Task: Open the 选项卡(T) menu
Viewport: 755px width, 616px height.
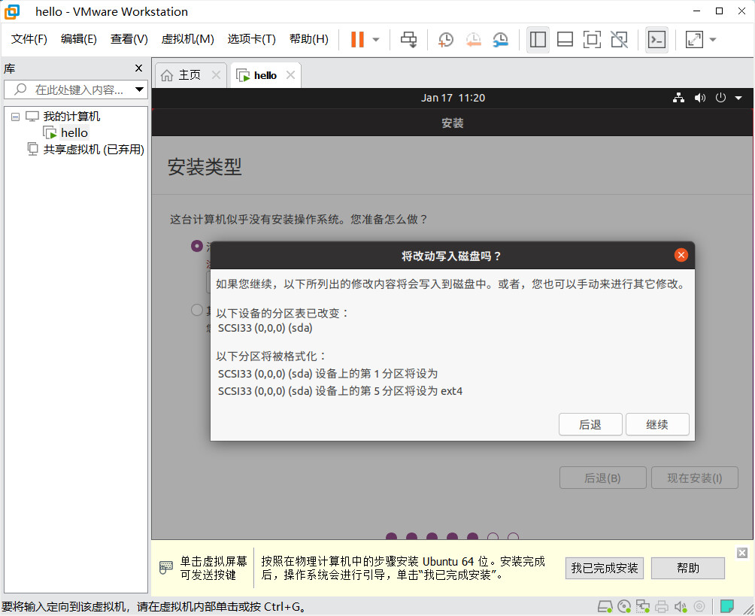Action: pos(251,39)
